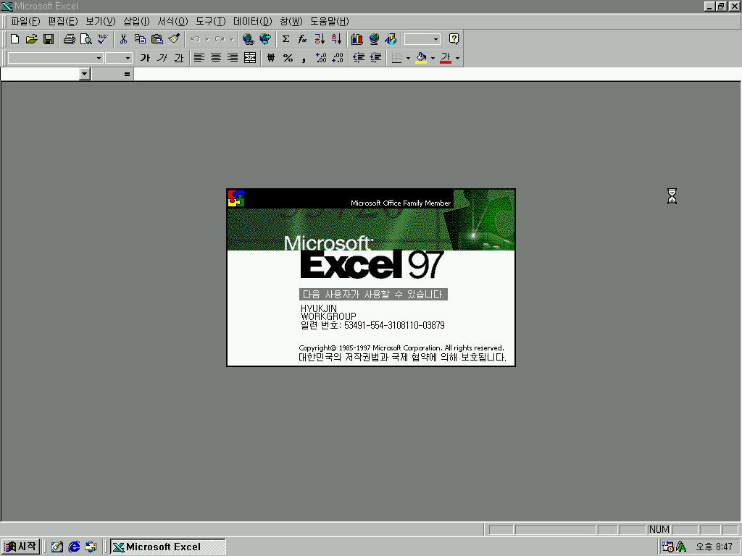Toggle center alignment

[x=216, y=58]
